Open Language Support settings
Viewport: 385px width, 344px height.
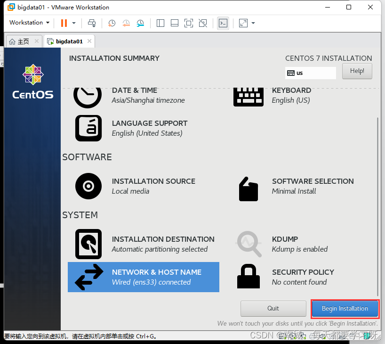click(144, 128)
